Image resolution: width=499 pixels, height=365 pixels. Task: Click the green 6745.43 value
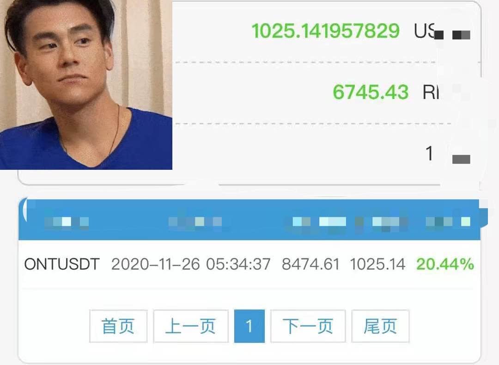tap(371, 92)
